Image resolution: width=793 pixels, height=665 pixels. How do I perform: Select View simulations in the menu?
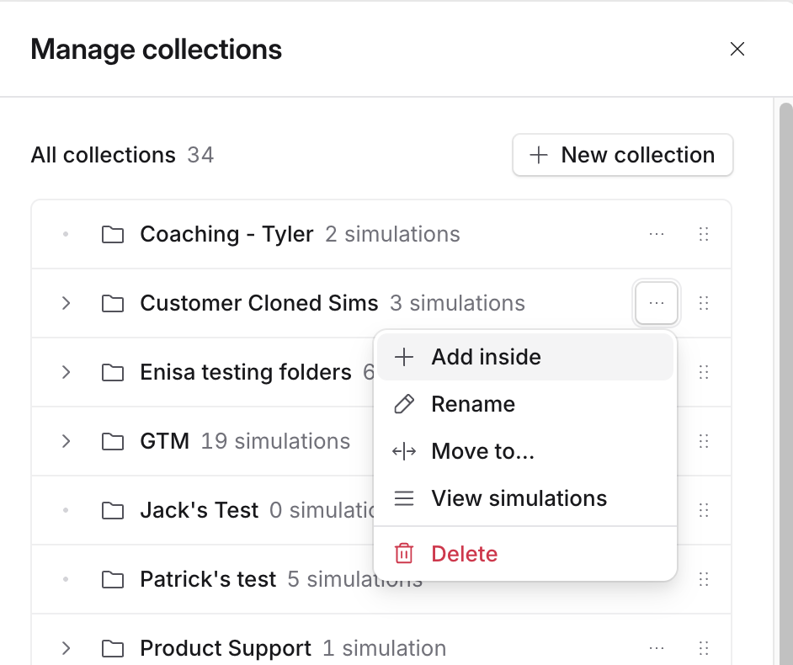tap(525, 498)
